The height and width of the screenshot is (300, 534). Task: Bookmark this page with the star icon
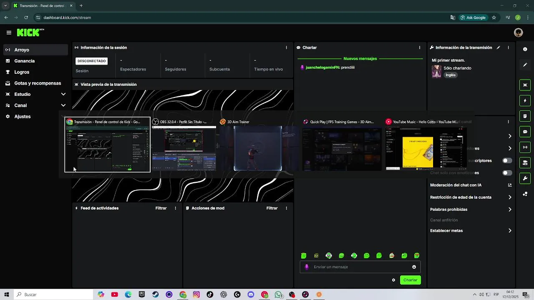tap(494, 17)
